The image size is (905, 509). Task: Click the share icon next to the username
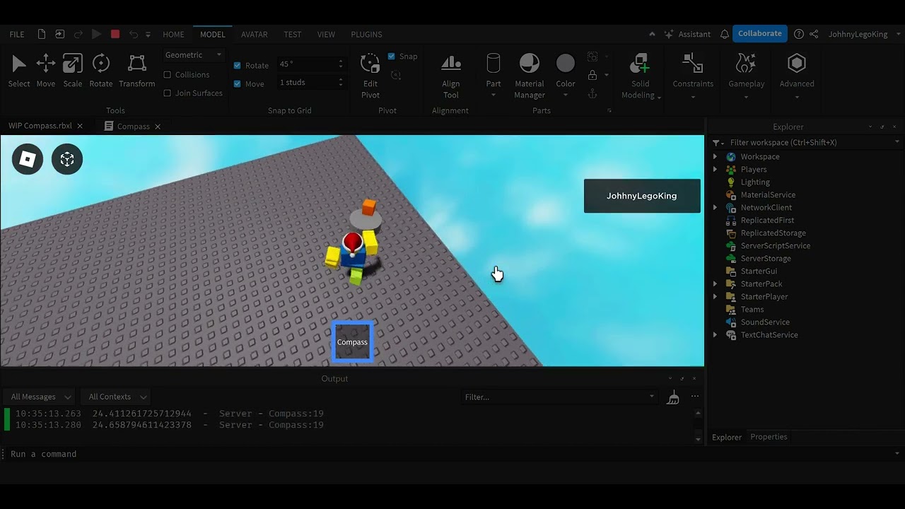(814, 34)
